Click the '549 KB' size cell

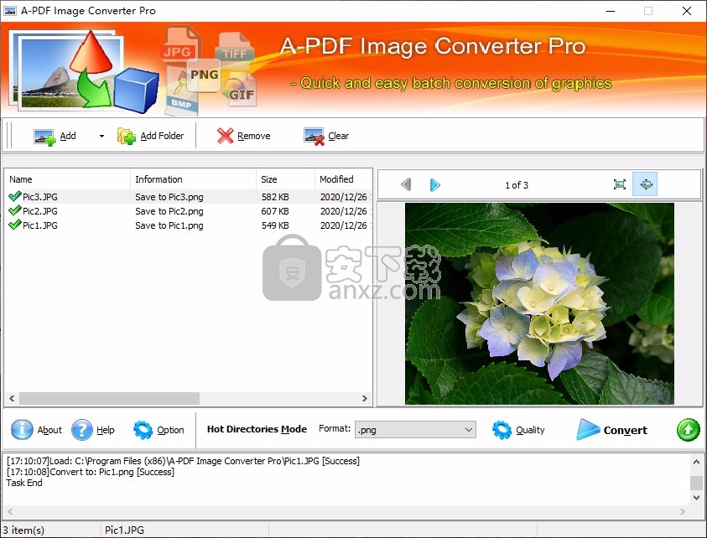tap(275, 225)
